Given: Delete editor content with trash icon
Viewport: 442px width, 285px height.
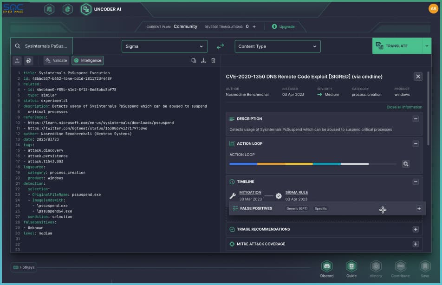Looking at the screenshot, I should (213, 60).
